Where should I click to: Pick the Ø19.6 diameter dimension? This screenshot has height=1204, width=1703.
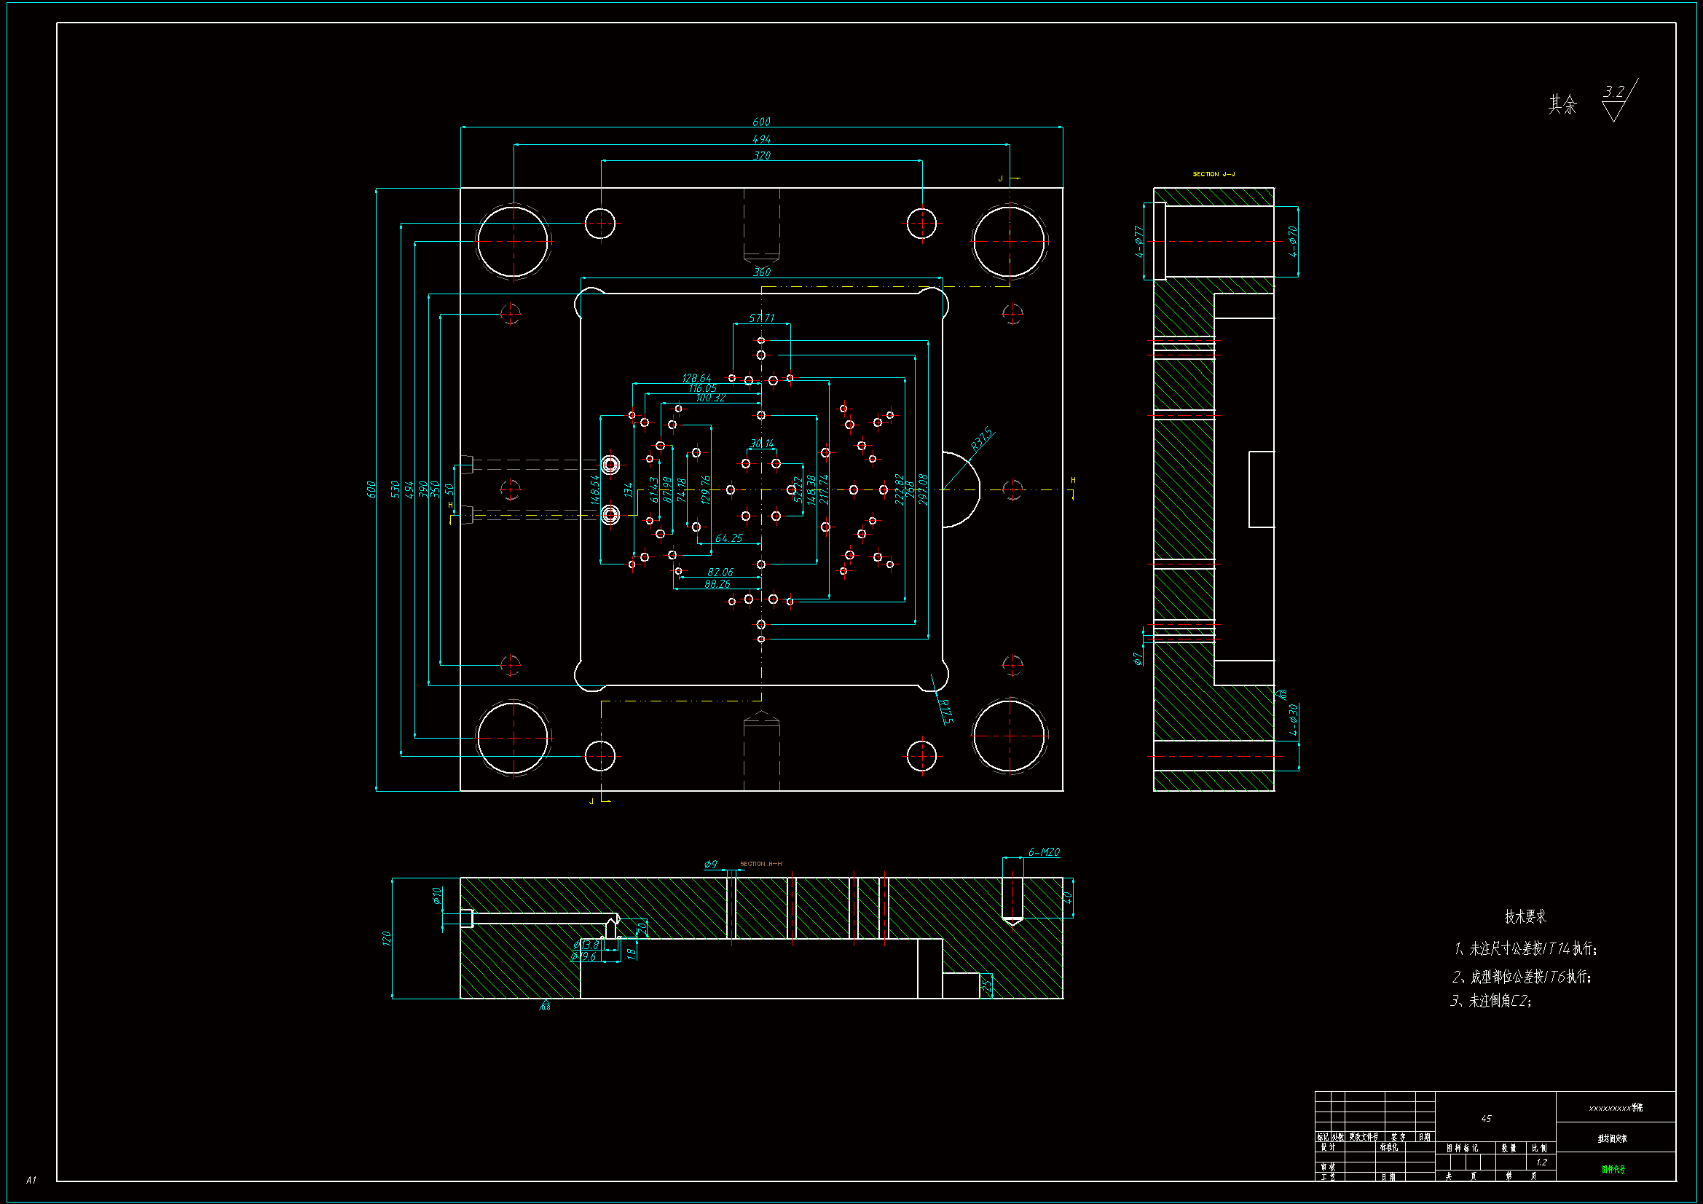click(x=583, y=957)
